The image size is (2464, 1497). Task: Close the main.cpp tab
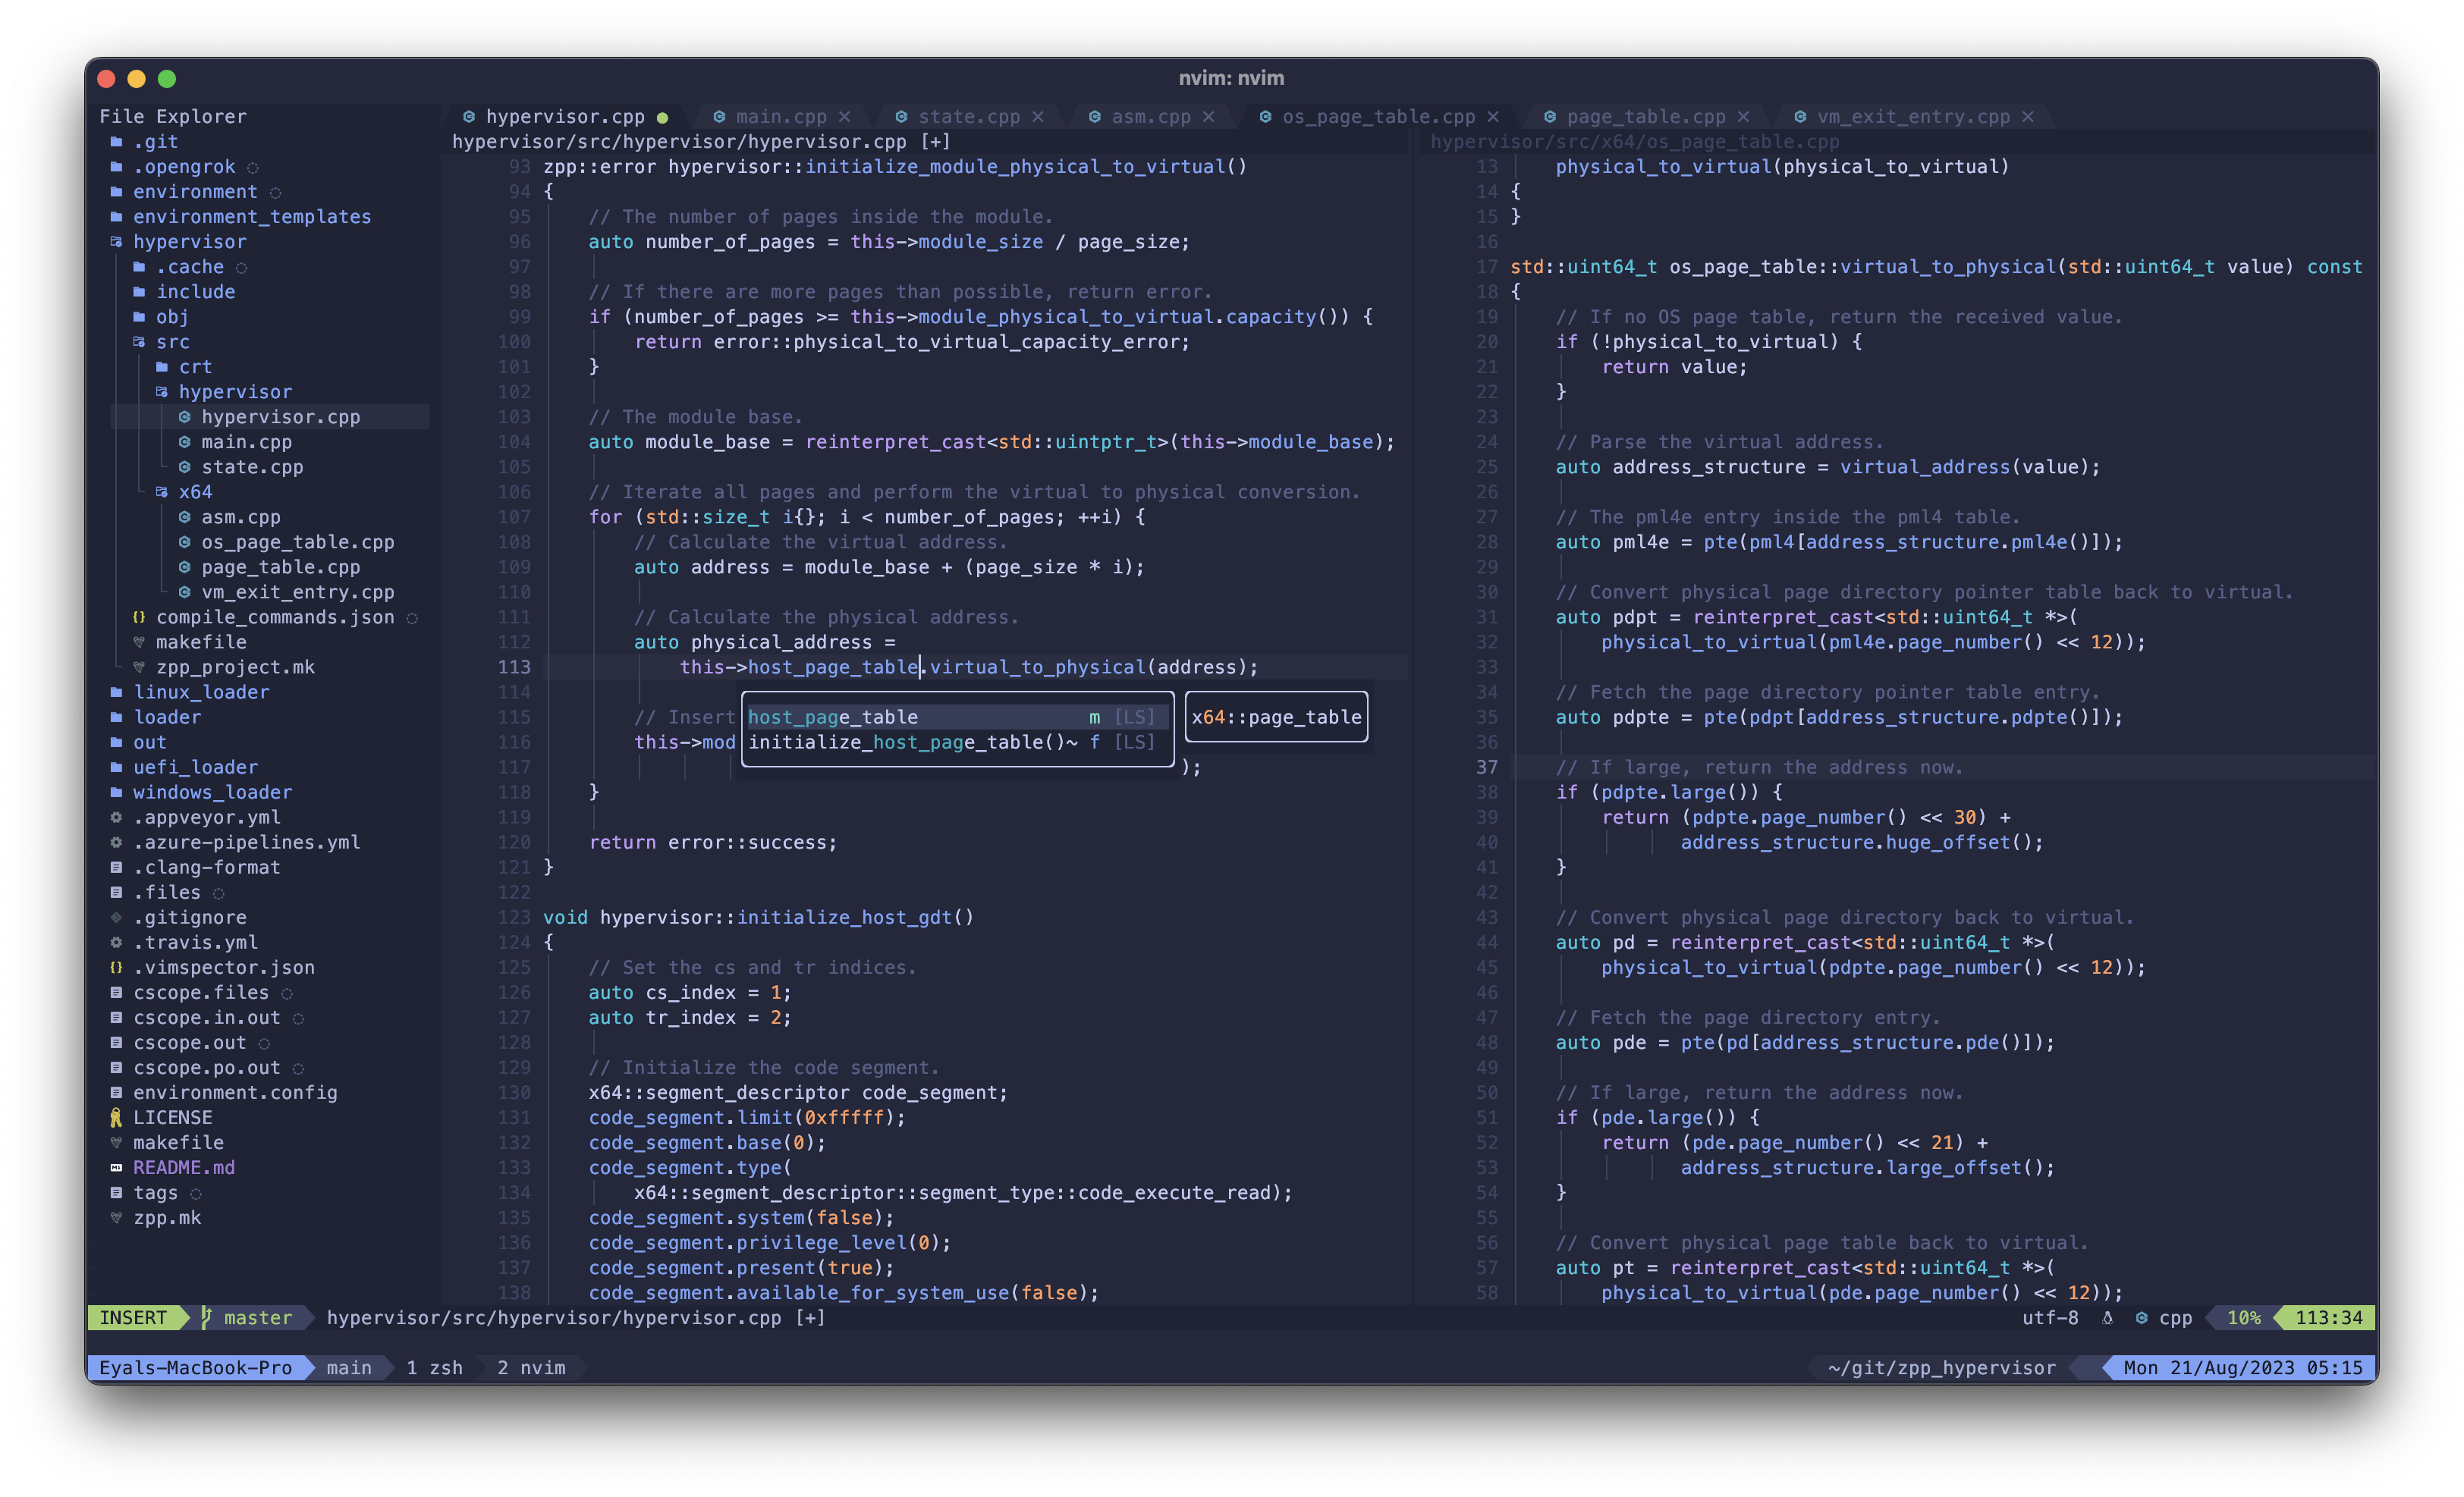pos(844,116)
